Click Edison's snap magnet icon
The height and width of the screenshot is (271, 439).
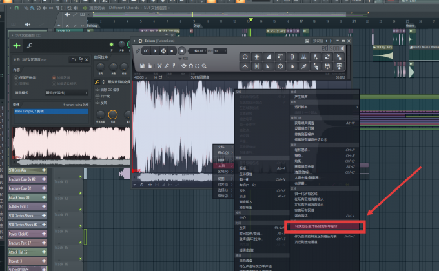pyautogui.click(x=191, y=66)
